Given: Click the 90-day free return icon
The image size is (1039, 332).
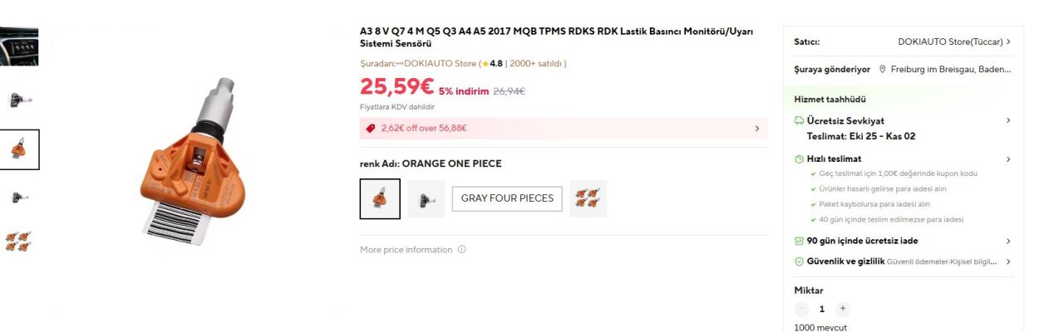Looking at the screenshot, I should tap(800, 242).
